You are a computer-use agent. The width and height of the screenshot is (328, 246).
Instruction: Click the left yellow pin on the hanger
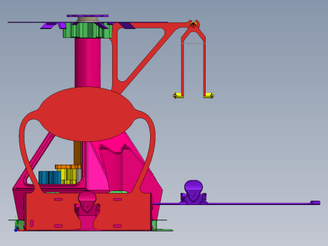pyautogui.click(x=178, y=95)
